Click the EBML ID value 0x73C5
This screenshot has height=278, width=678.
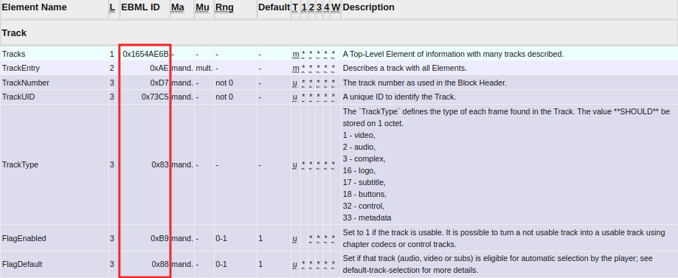point(155,97)
